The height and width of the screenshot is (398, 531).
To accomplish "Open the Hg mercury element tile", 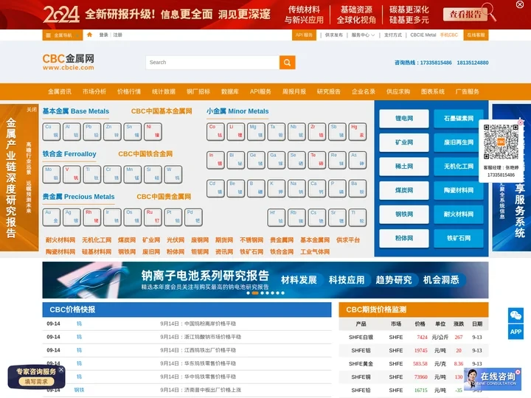I will tap(358, 132).
